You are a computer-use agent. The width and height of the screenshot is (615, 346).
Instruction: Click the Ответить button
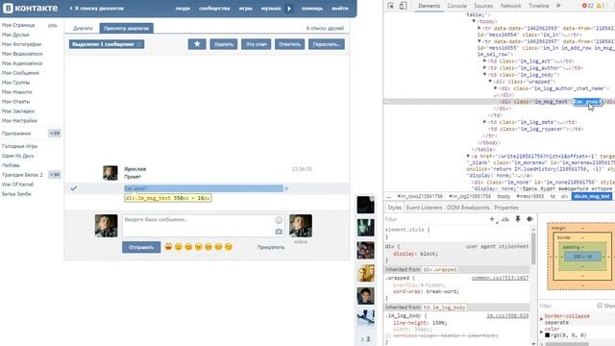point(289,44)
